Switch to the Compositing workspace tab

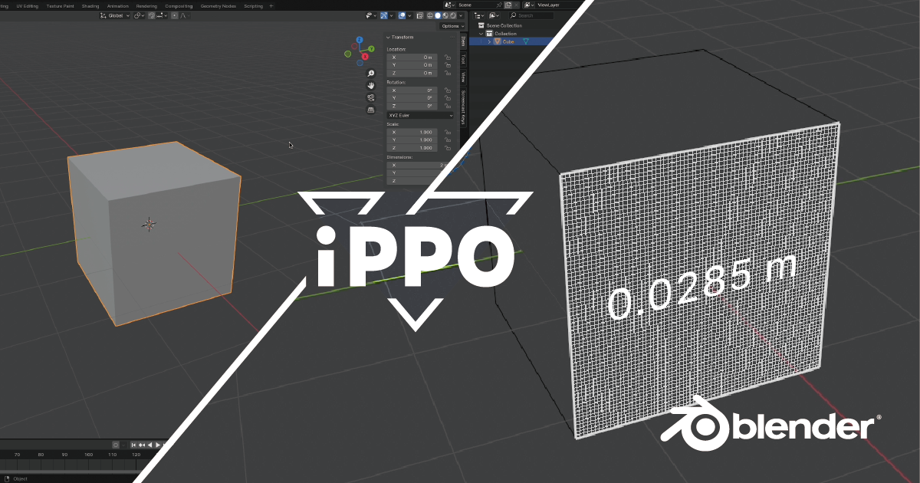(179, 5)
